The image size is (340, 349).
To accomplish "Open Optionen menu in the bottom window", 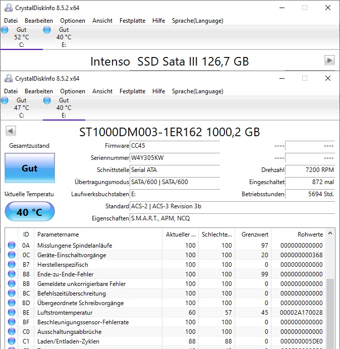I will point(73,91).
